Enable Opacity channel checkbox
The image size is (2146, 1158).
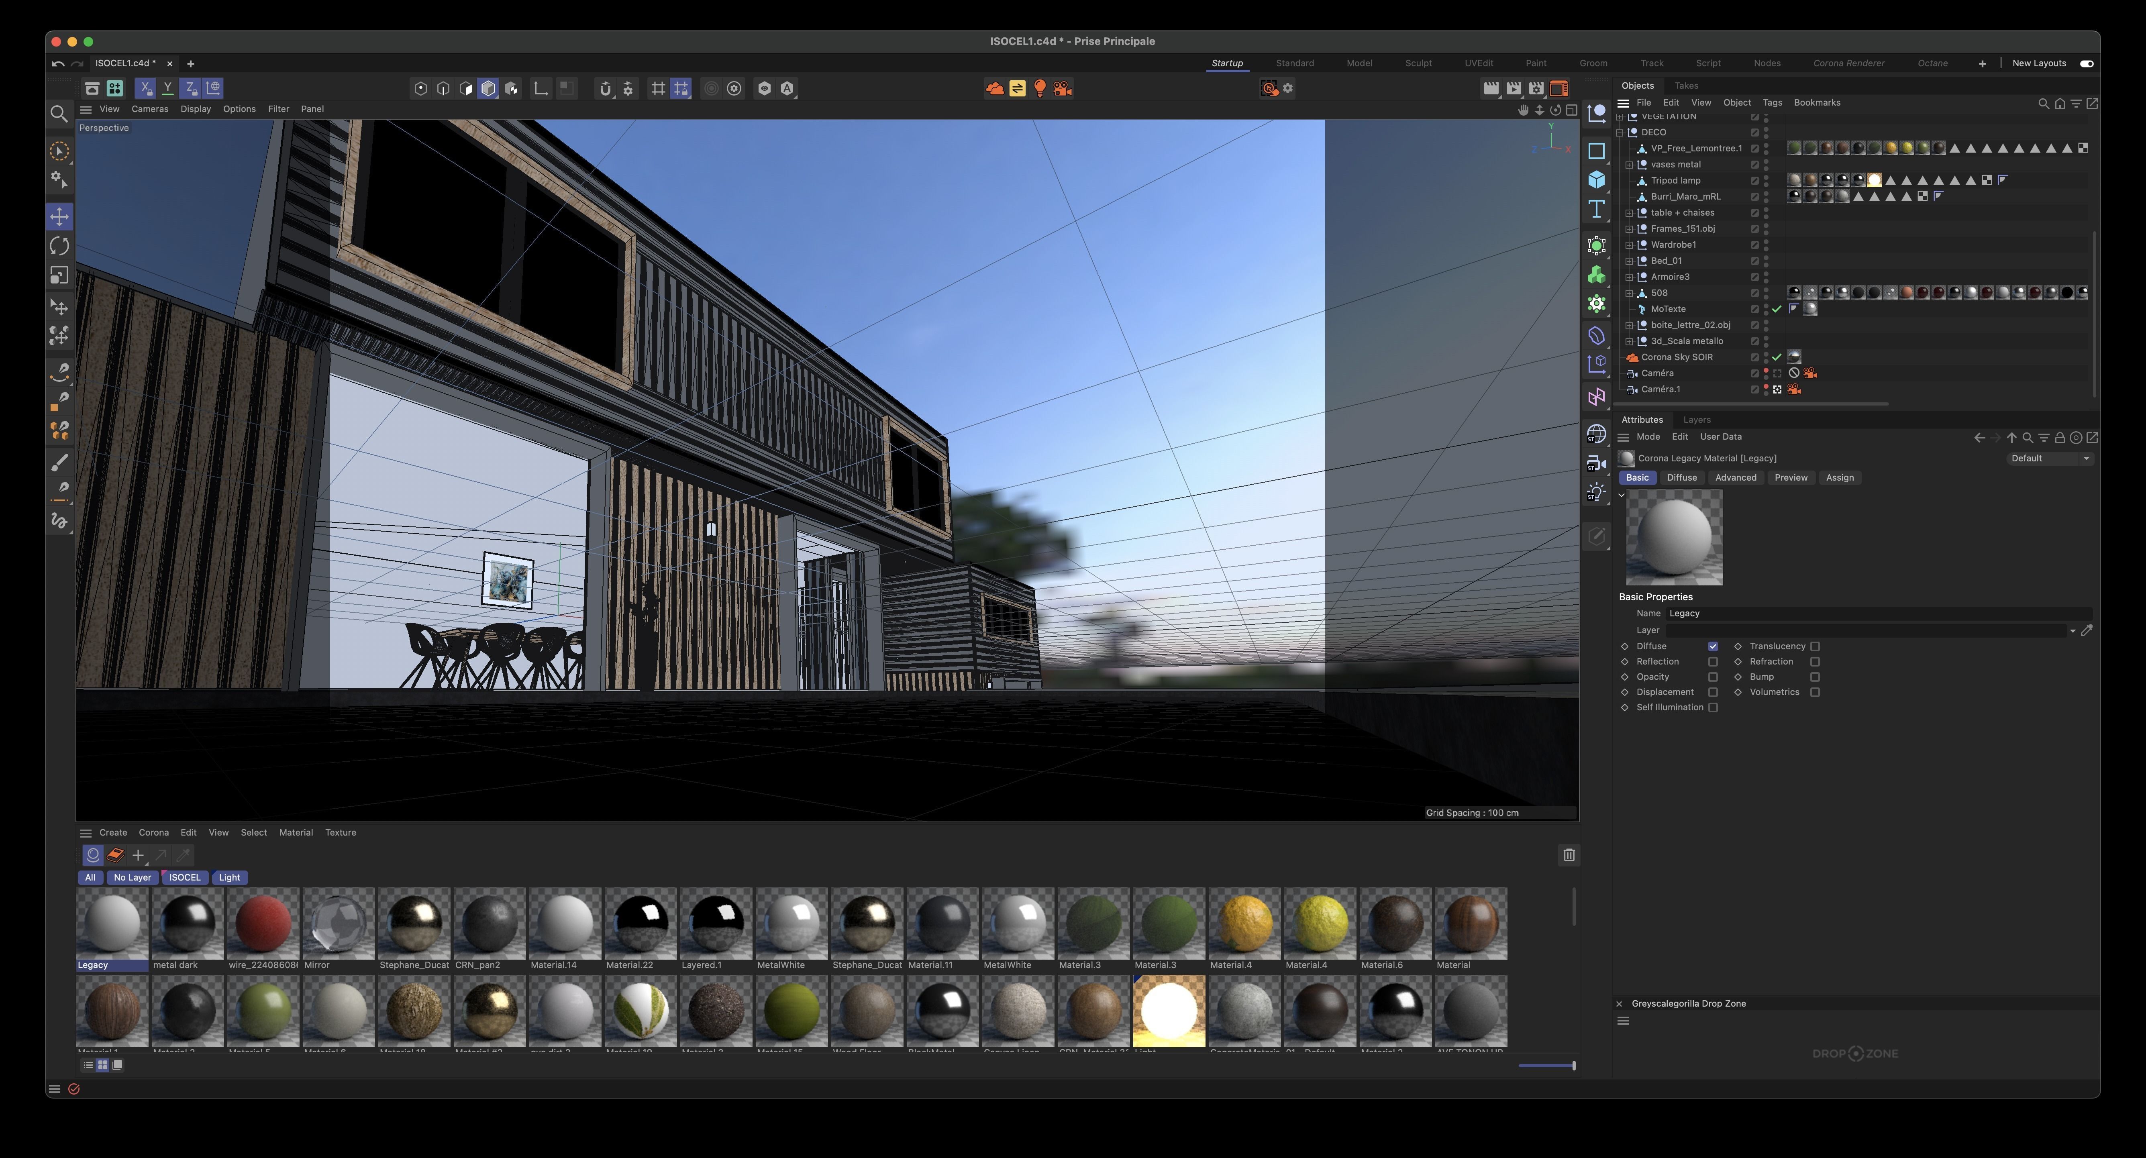pyautogui.click(x=1713, y=677)
